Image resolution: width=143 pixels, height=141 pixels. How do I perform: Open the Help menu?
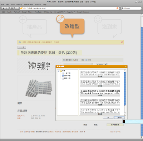pyautogui.click(x=45, y=5)
